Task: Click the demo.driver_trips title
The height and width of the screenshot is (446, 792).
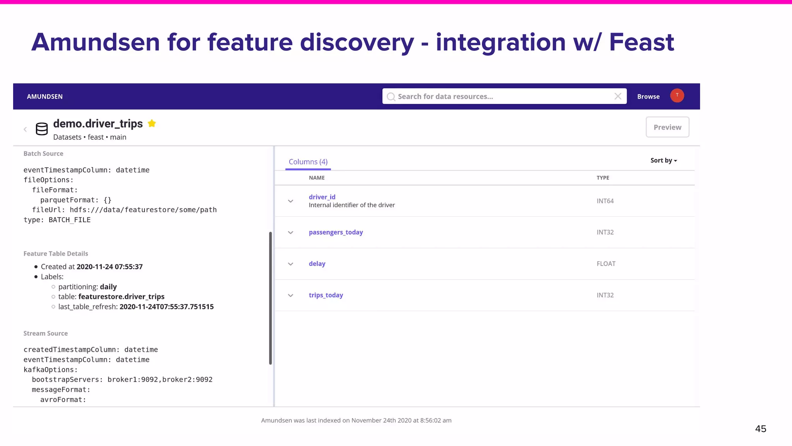Action: point(98,124)
